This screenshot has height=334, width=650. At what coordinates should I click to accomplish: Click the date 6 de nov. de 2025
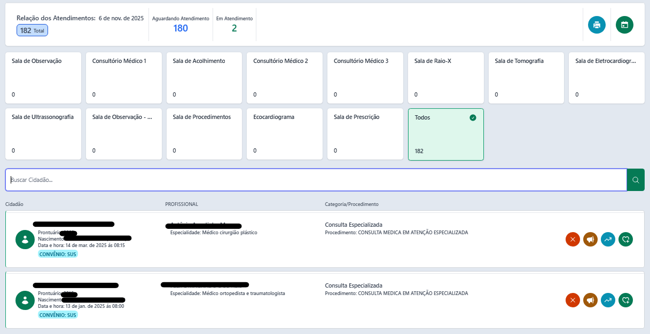click(121, 18)
